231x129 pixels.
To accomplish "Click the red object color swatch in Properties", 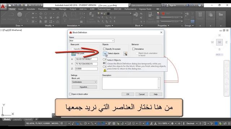I will pyautogui.click(x=163, y=14).
